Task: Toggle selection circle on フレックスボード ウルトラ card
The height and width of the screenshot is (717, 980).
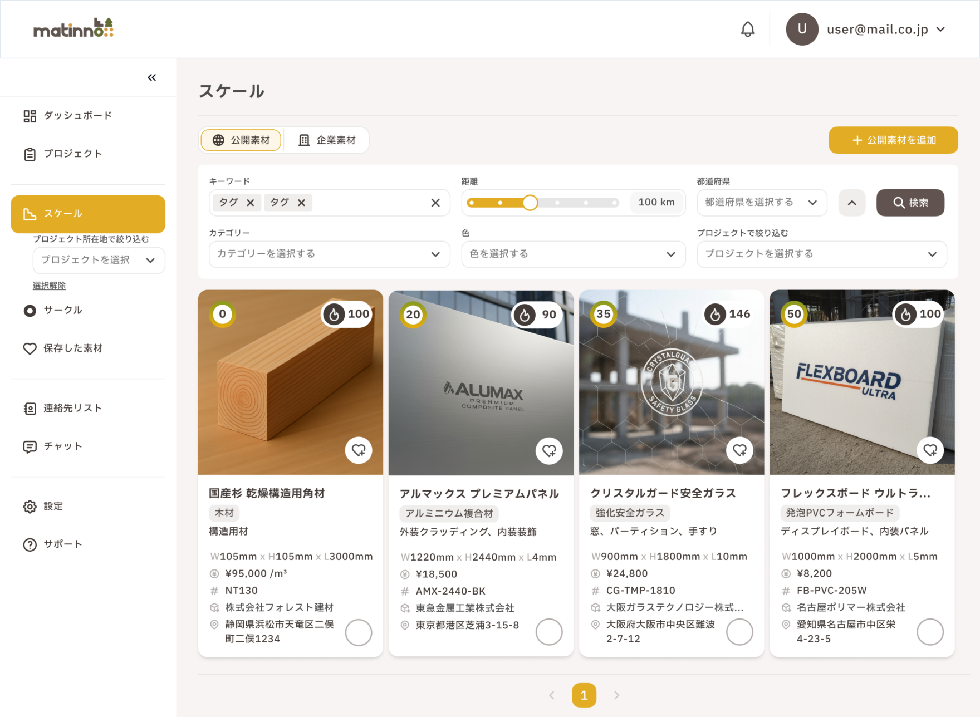Action: tap(930, 632)
